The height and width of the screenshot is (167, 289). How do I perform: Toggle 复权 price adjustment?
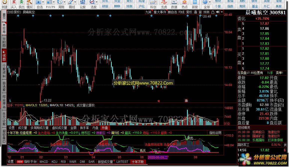click(189, 12)
